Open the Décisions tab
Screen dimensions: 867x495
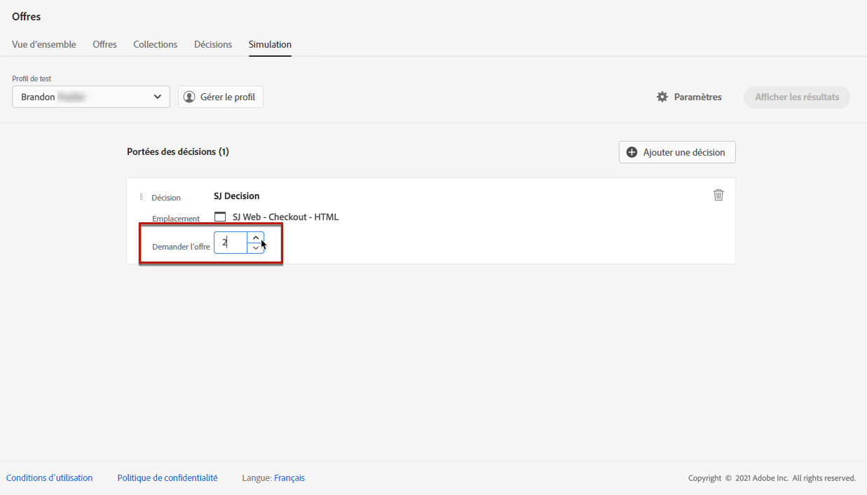pos(213,44)
